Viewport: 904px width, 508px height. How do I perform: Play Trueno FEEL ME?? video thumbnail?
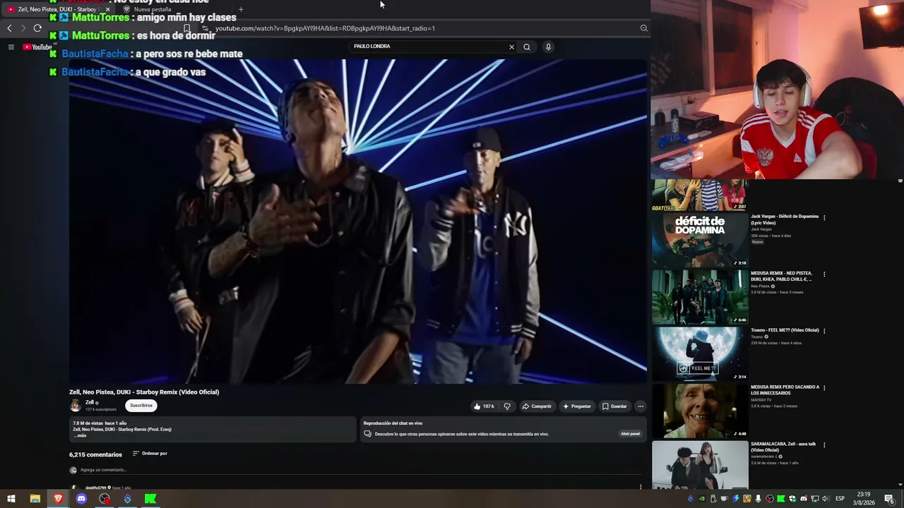click(700, 354)
